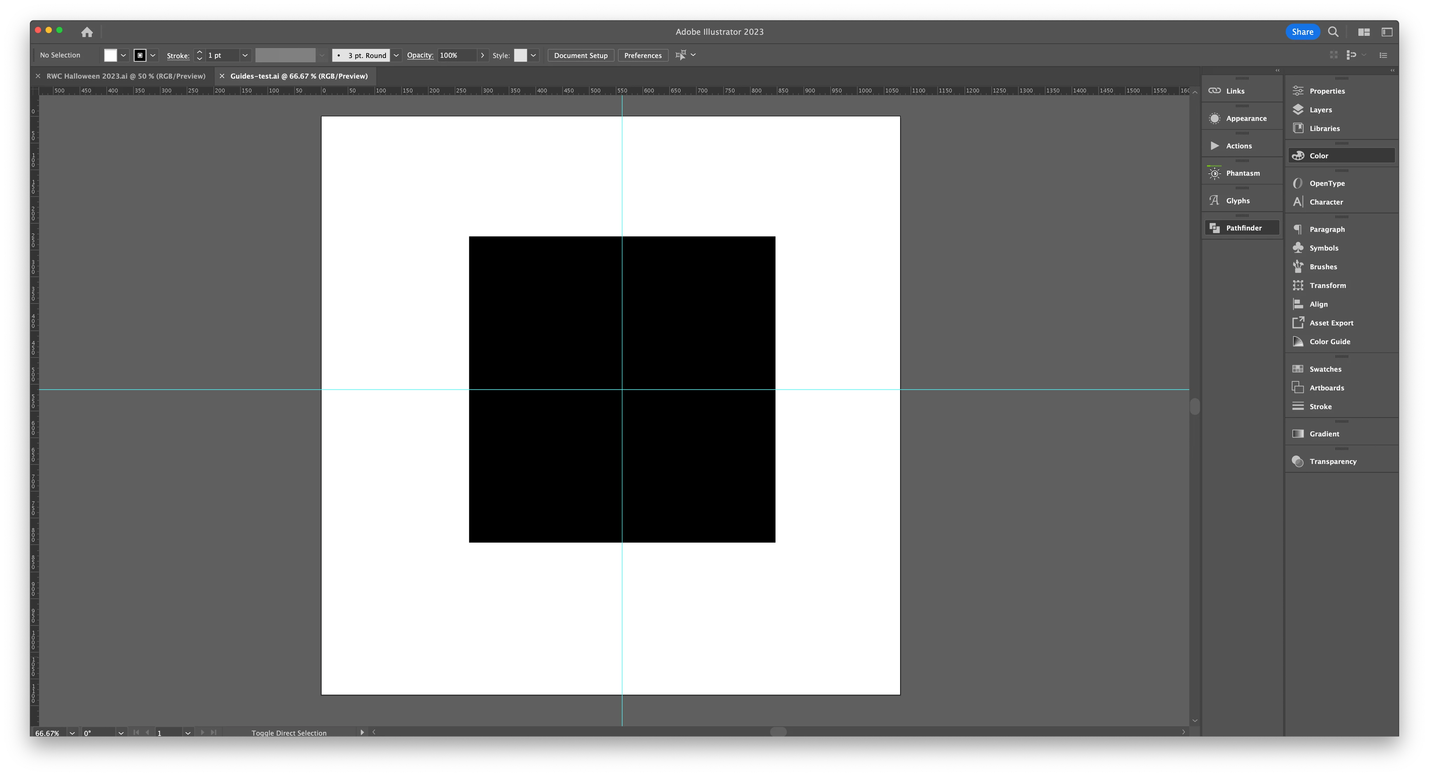Screen dimensions: 1429x776
Task: Click the Document Setup button
Action: point(580,55)
